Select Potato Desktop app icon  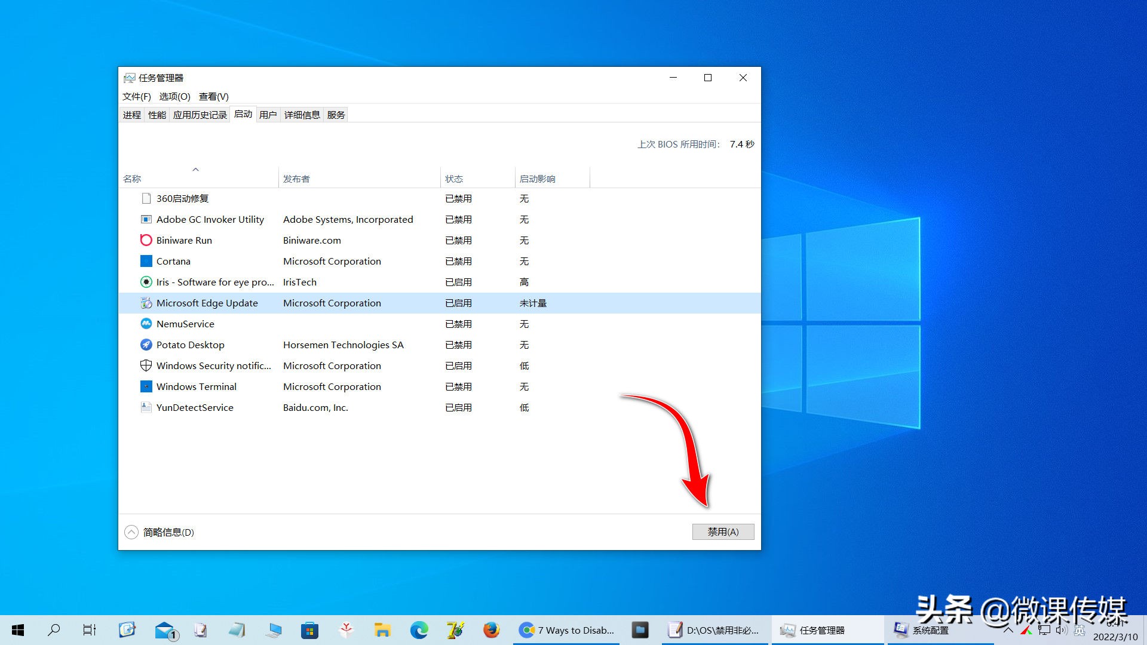click(x=145, y=345)
